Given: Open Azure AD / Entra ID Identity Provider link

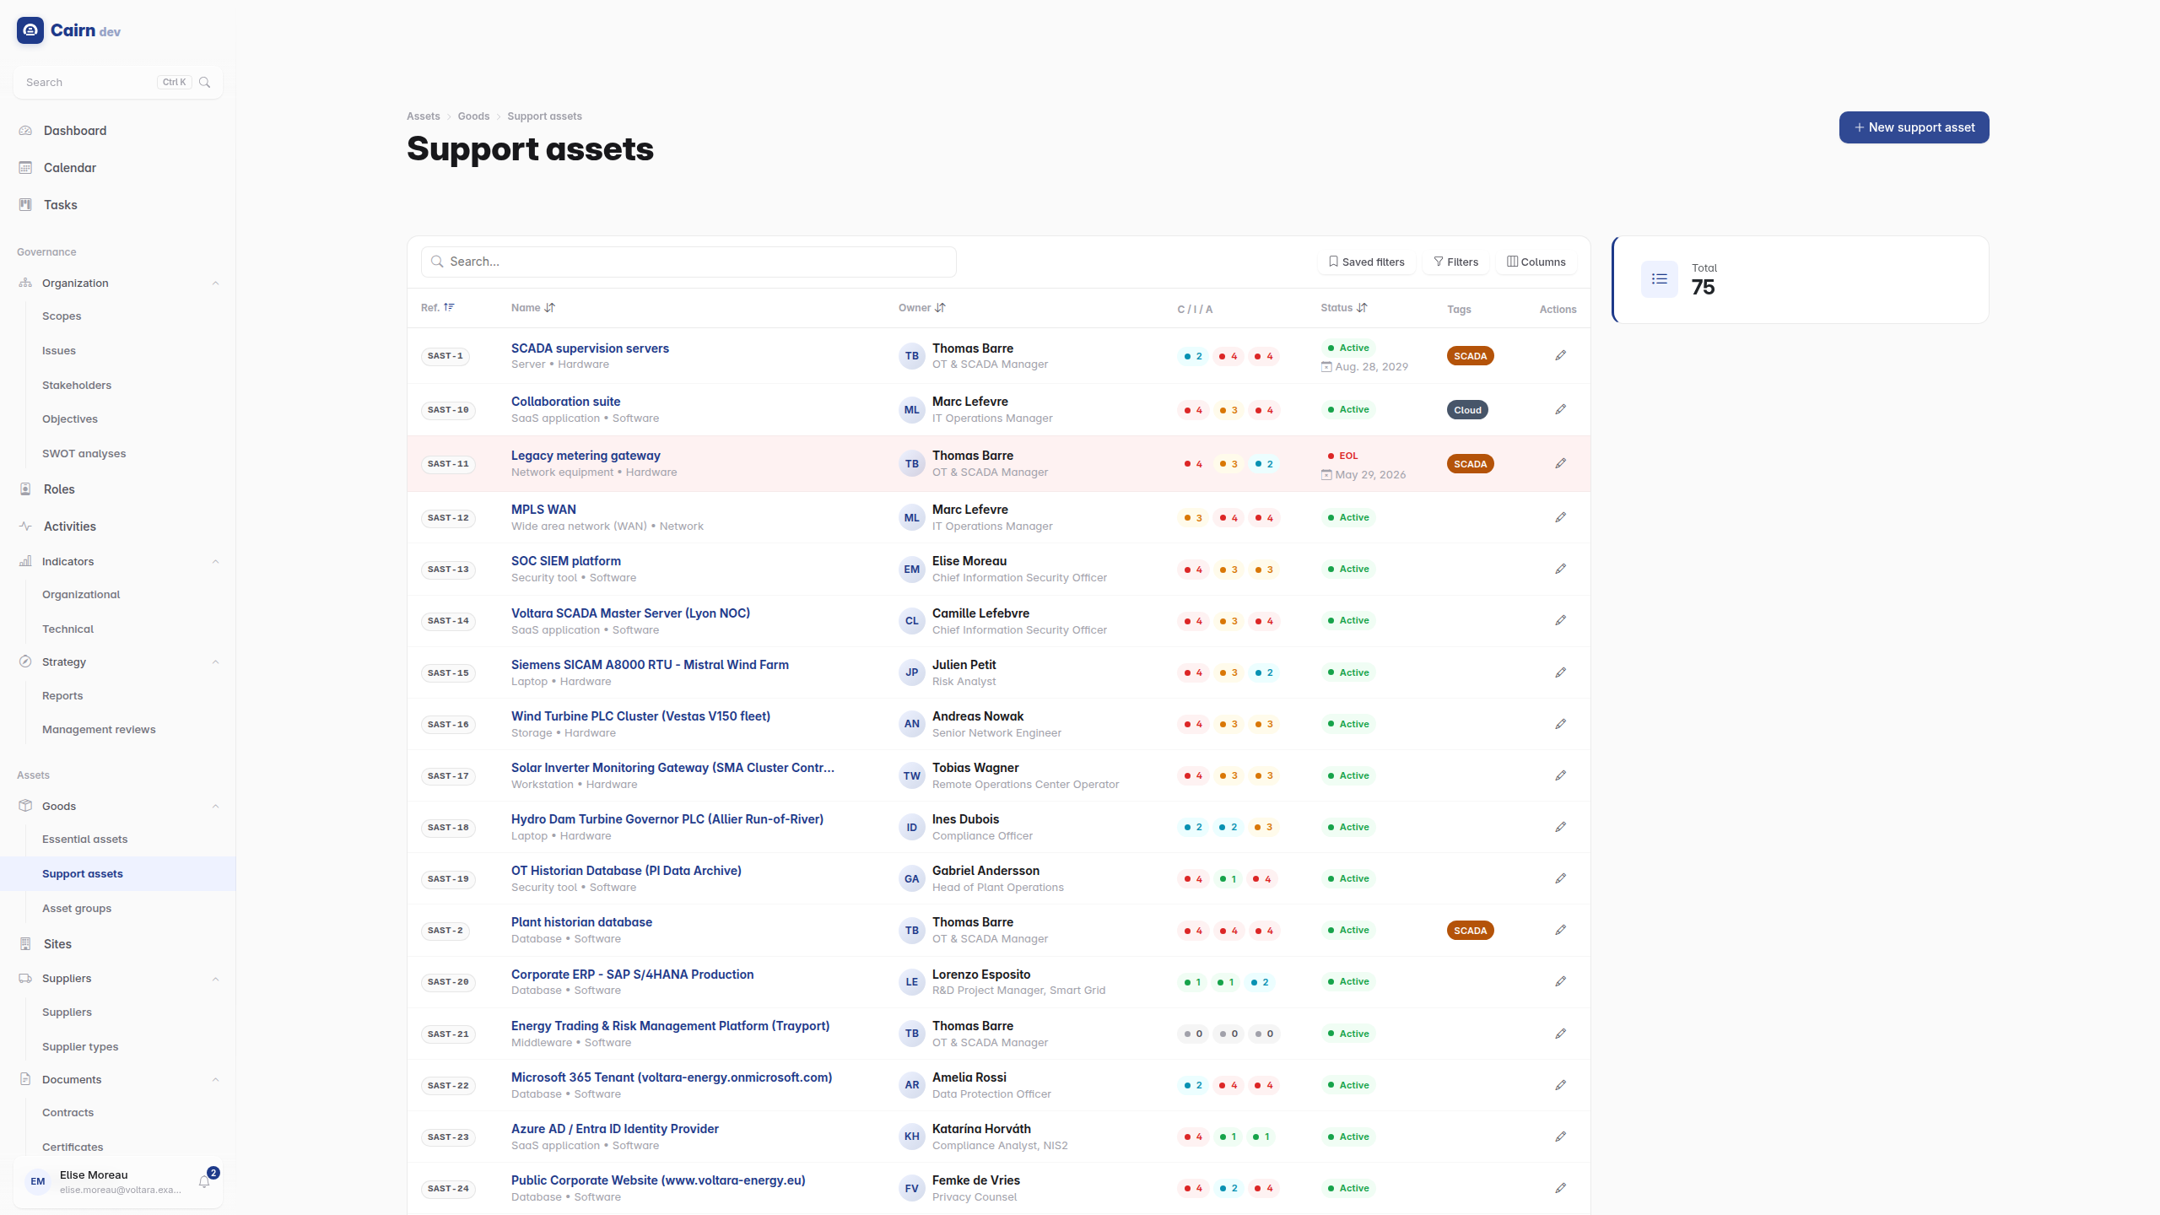Looking at the screenshot, I should [615, 1129].
